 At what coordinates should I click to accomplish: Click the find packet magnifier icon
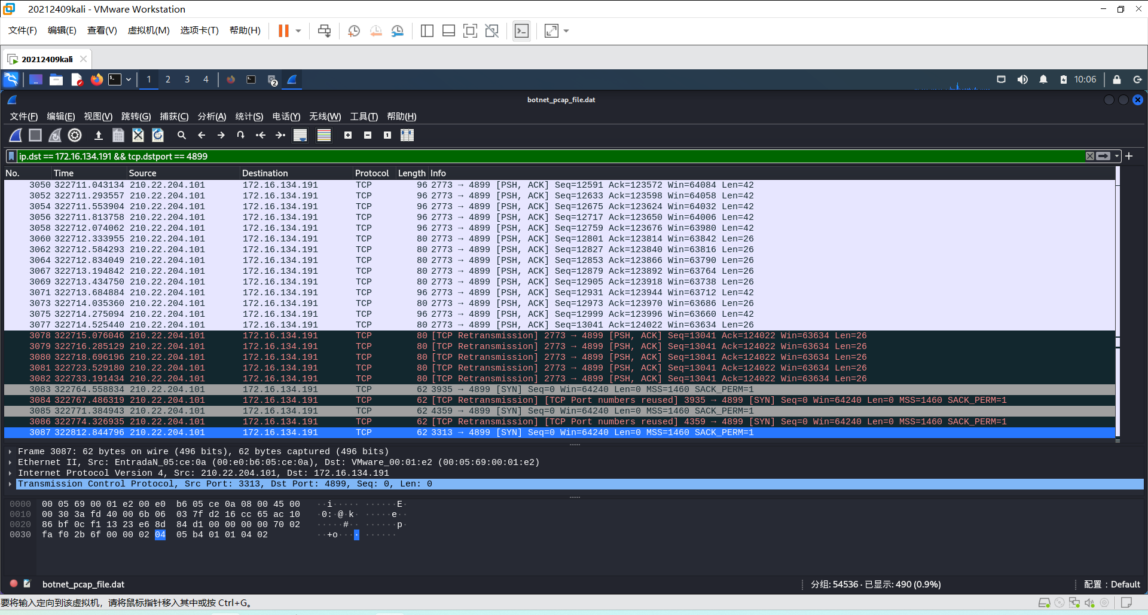182,136
